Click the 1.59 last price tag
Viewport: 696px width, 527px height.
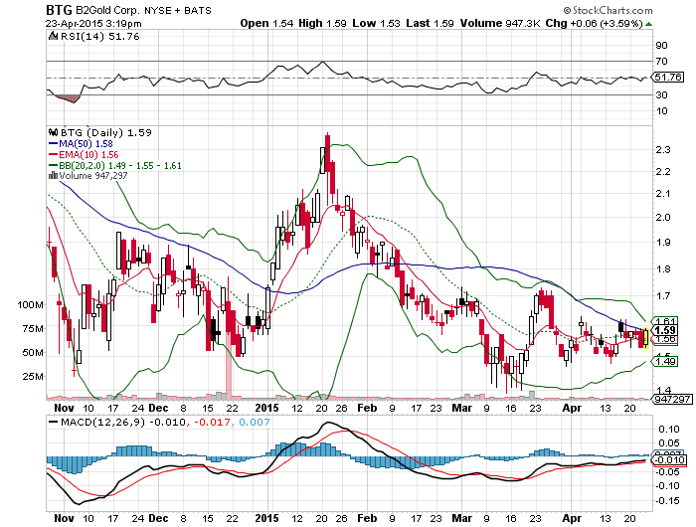[x=665, y=330]
